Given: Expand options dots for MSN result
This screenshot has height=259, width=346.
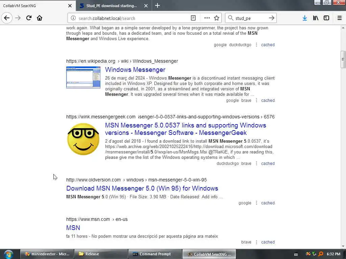Looking at the screenshot, I should click(256, 242).
